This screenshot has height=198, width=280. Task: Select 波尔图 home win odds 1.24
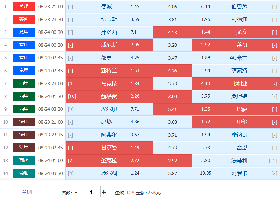[109, 174]
